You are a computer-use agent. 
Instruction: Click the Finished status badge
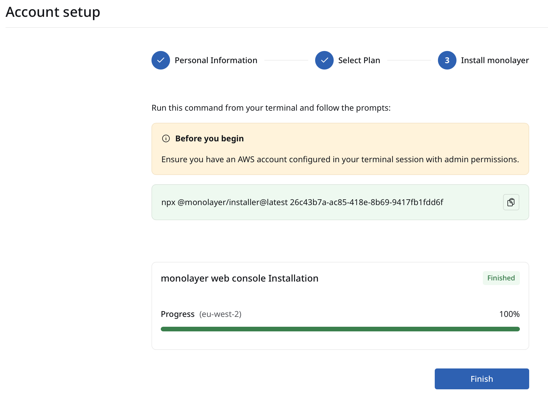coord(501,278)
